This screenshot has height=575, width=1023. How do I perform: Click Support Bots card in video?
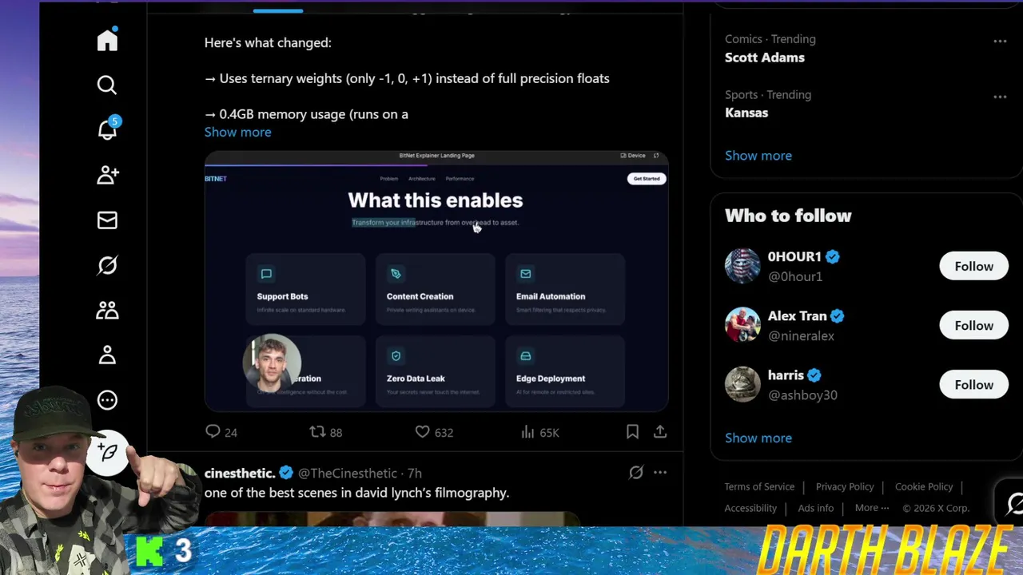(x=305, y=289)
